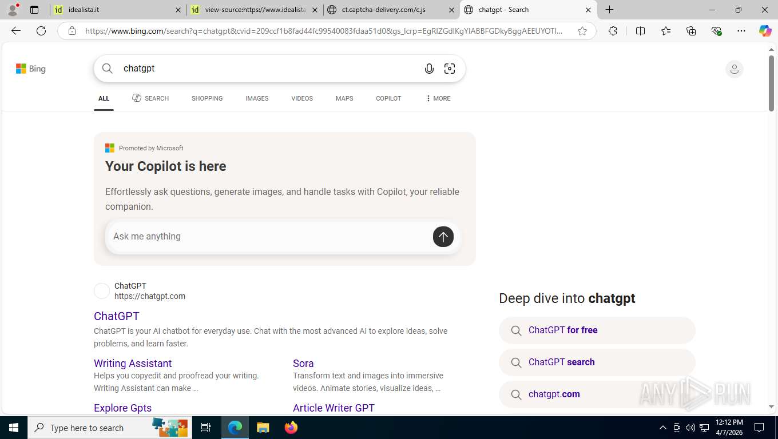Open Task View on taskbar
The height and width of the screenshot is (439, 778).
(206, 428)
